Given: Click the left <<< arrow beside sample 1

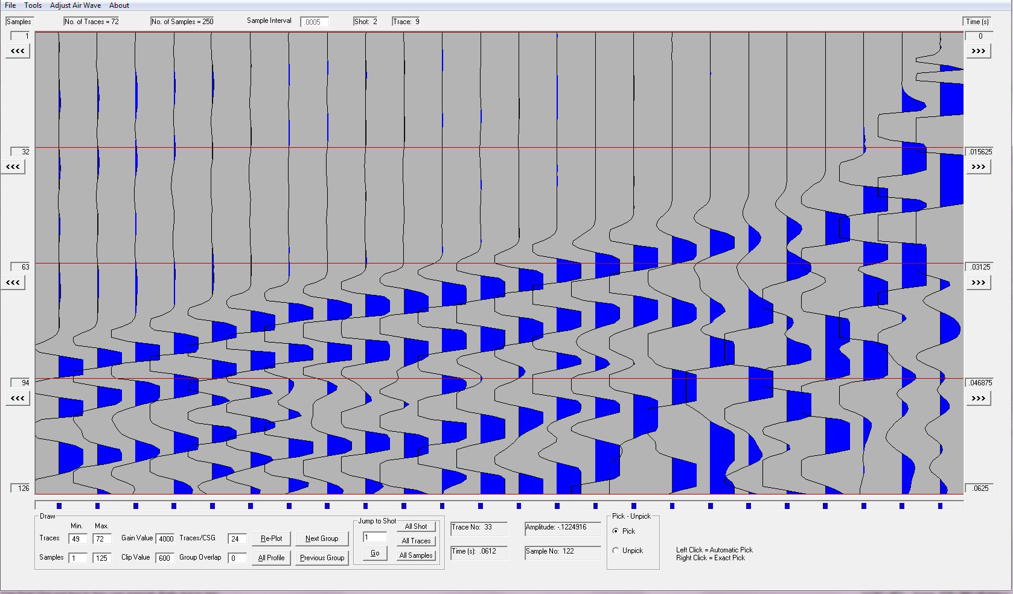Looking at the screenshot, I should 18,51.
